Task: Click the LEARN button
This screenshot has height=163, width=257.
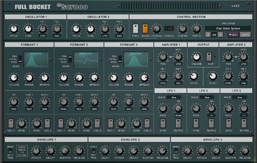Action: point(245,35)
